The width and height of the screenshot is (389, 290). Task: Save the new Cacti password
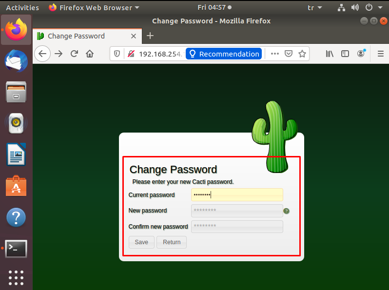pos(141,242)
